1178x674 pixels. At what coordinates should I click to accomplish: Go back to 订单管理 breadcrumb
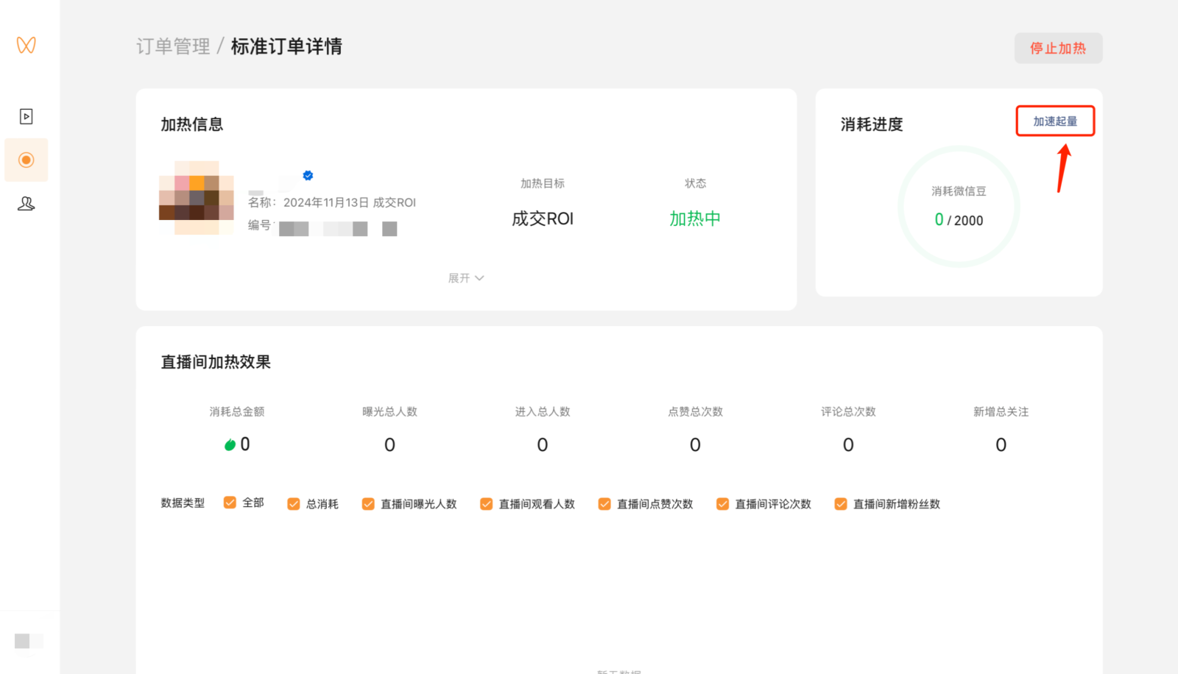173,46
